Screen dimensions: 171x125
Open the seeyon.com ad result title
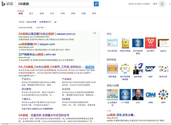tap(37, 44)
